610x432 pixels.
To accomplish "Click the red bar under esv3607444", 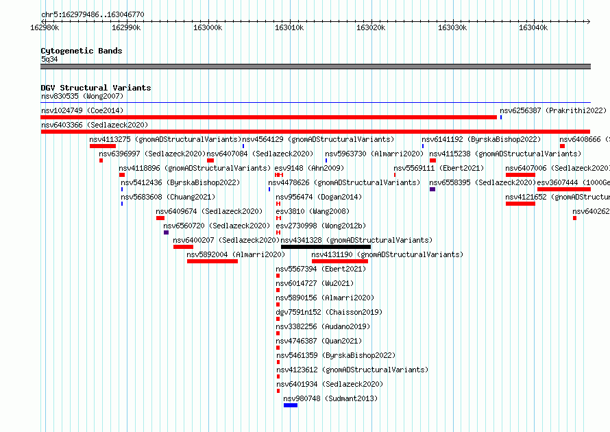I will 564,189.
